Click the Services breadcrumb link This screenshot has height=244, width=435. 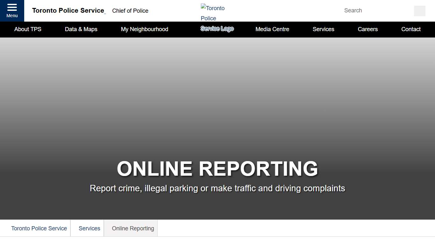(x=89, y=228)
